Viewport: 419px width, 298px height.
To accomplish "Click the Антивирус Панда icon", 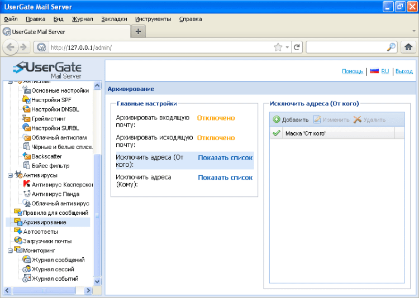I will point(26,194).
